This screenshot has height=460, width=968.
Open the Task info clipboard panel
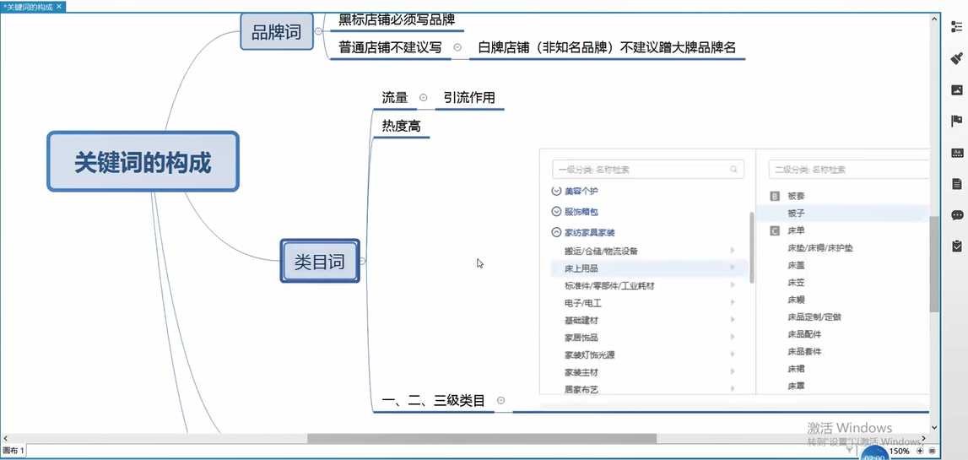[956, 246]
